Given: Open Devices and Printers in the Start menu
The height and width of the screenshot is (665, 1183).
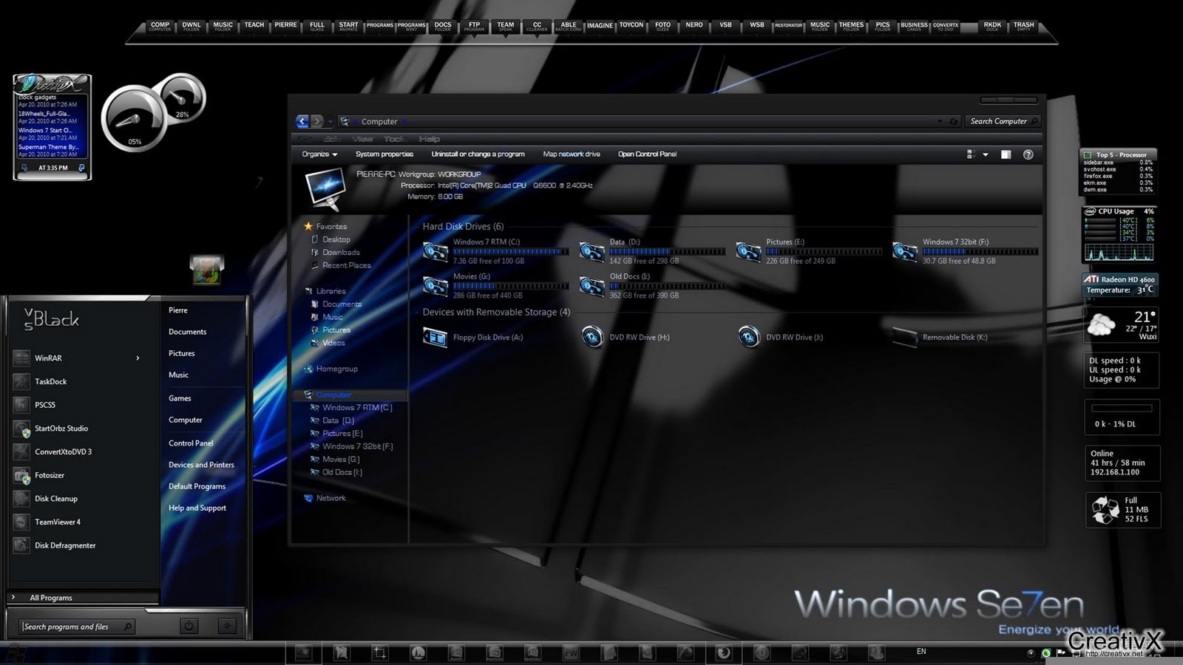Looking at the screenshot, I should 201,465.
